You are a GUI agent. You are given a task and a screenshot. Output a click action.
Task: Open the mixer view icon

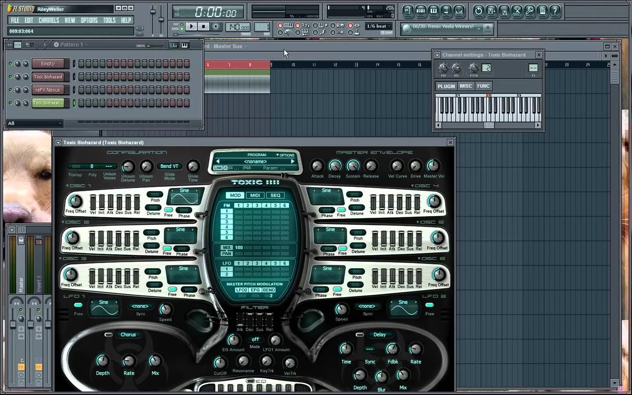click(x=459, y=11)
